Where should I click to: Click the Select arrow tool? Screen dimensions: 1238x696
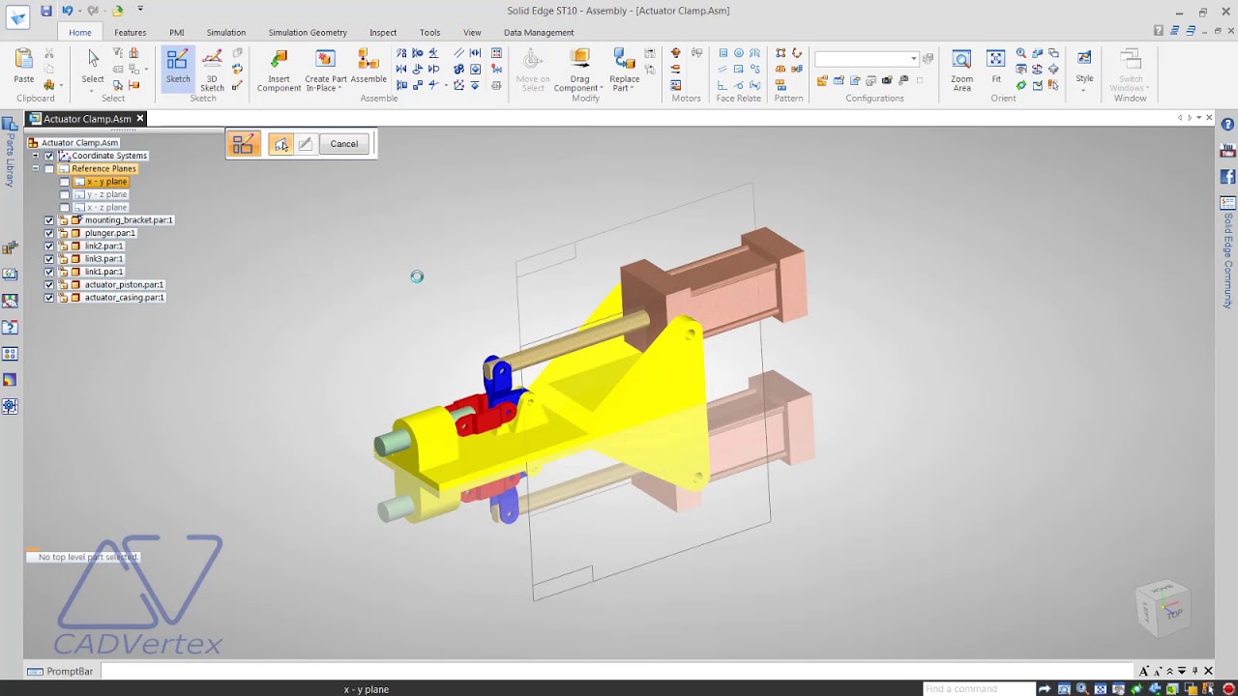point(93,59)
